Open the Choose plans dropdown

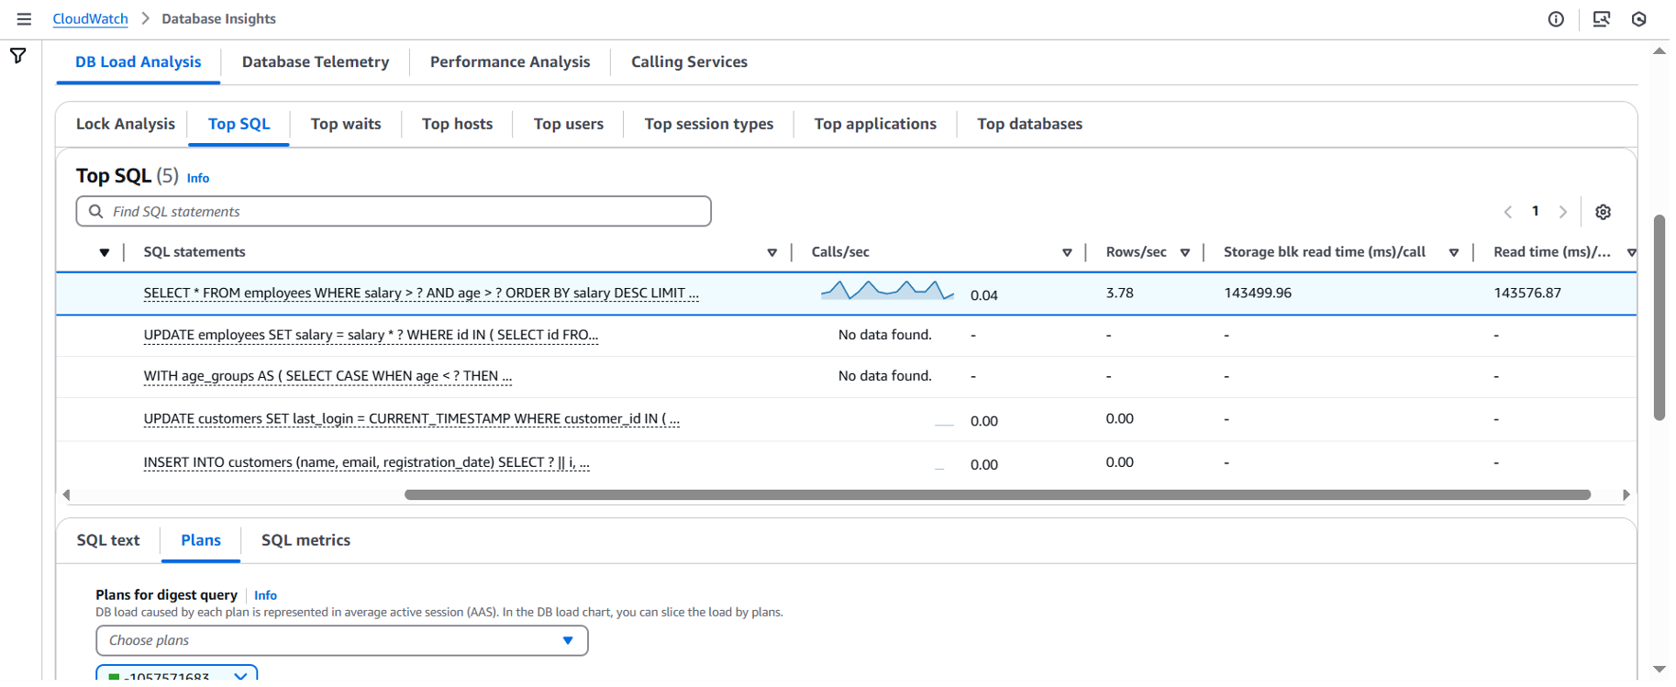pos(341,640)
